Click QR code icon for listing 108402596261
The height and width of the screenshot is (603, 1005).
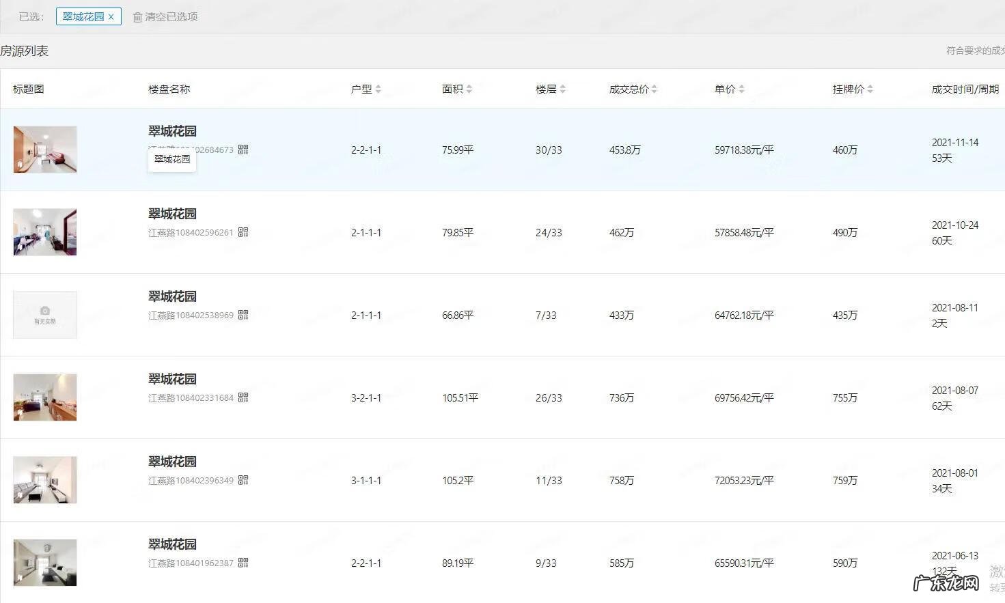coord(243,232)
